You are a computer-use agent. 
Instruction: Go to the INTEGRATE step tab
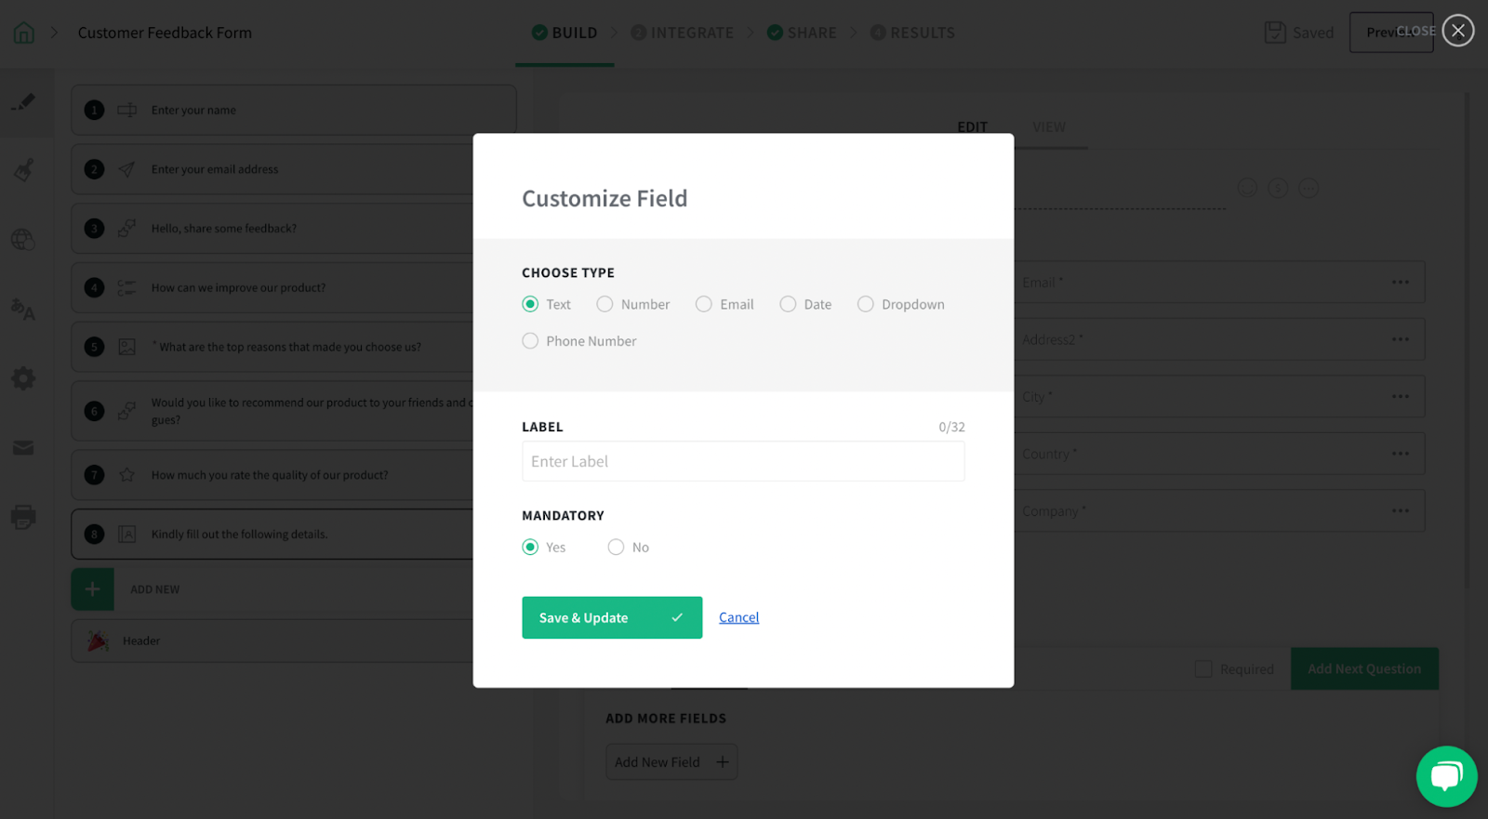tap(683, 33)
